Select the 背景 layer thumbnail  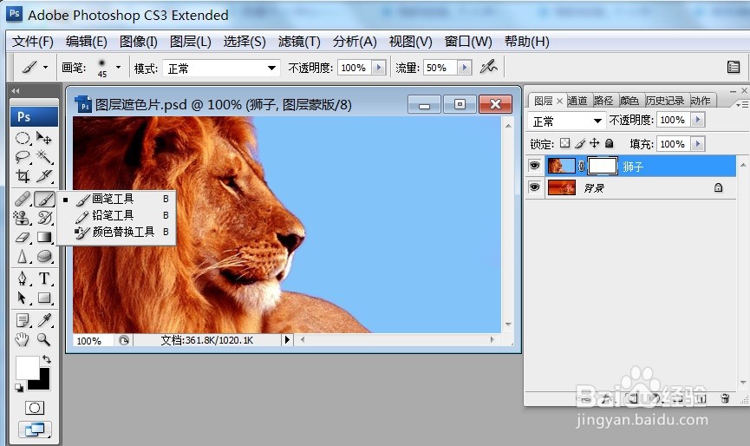[562, 187]
